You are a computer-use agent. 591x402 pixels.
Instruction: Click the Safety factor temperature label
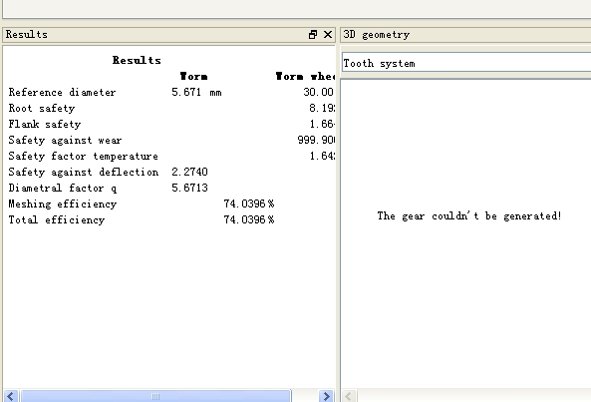click(84, 157)
